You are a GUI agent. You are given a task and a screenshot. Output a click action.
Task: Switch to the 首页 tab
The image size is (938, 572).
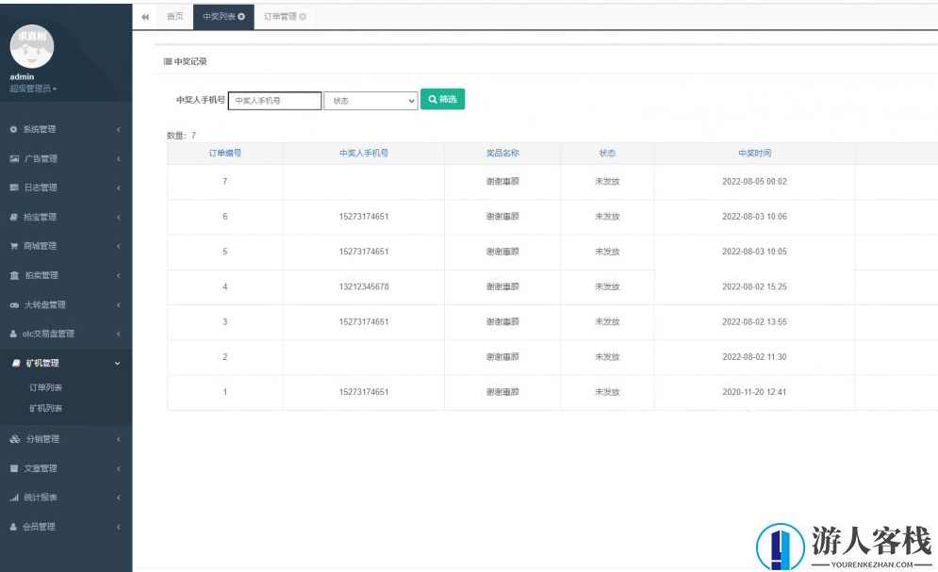pyautogui.click(x=174, y=17)
